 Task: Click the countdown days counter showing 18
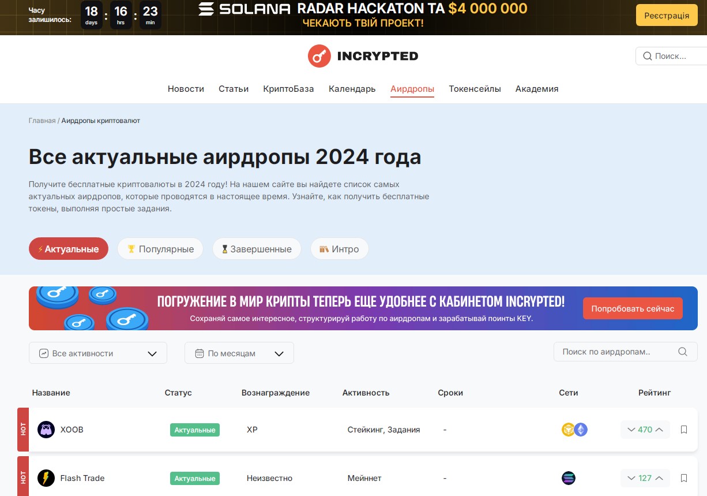(92, 15)
